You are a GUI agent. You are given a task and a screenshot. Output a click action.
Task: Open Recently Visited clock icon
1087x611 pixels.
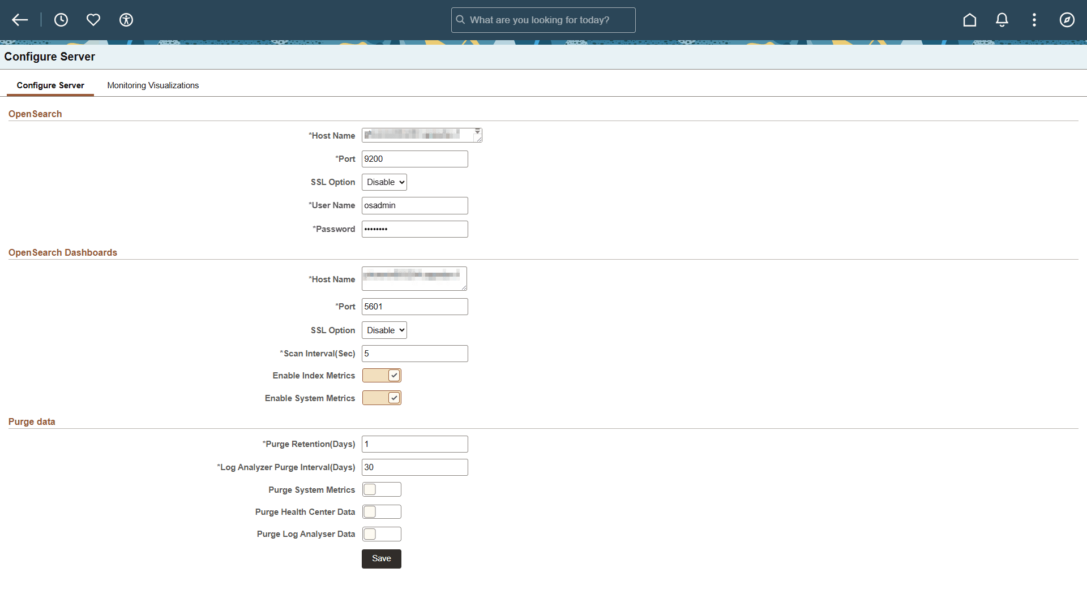coord(61,20)
